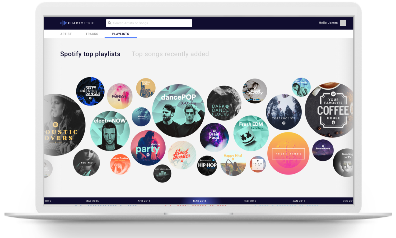Select Spotify top playlists heading
396x238 pixels.
point(90,54)
